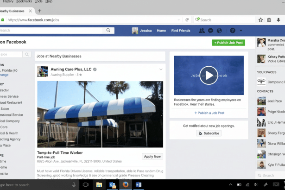Click Apply Now for Temp-to-Full Time Worker
The height and width of the screenshot is (190, 285).
tap(152, 157)
